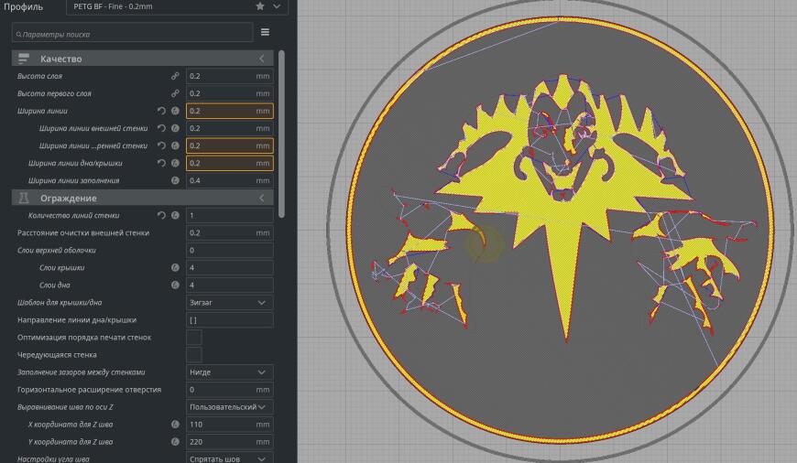Edit the Горизонтальное расширение отверстия field
This screenshot has height=463, width=797.
point(229,390)
